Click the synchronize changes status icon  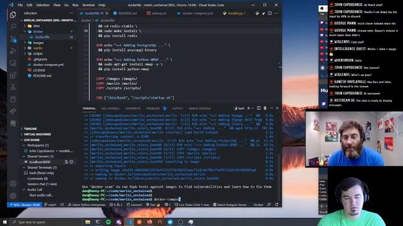[x=62, y=205]
